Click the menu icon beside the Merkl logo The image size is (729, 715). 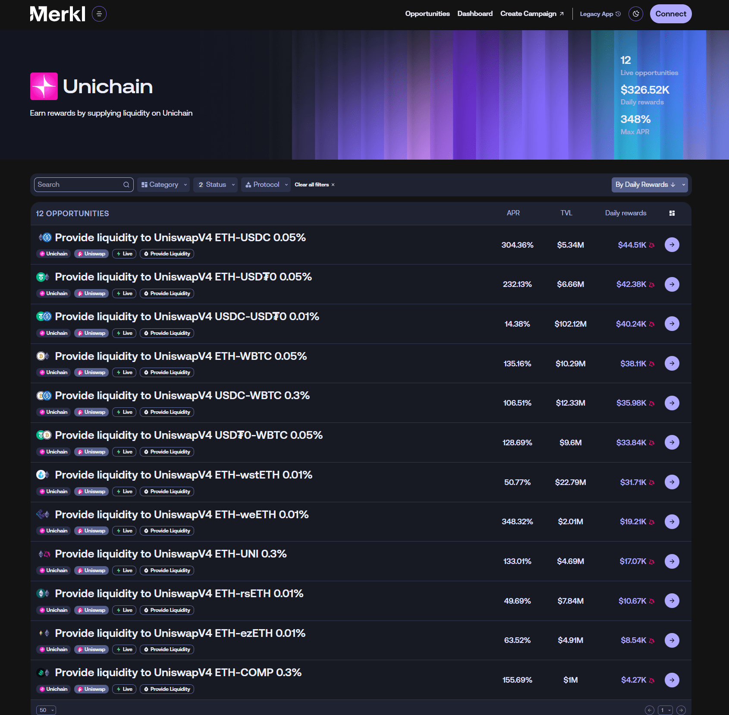99,13
